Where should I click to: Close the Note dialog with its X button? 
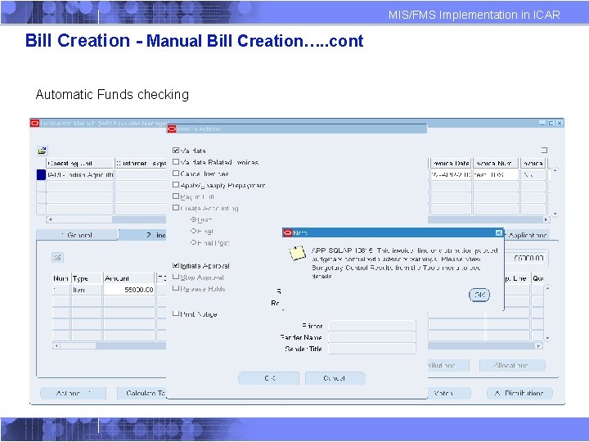click(498, 233)
